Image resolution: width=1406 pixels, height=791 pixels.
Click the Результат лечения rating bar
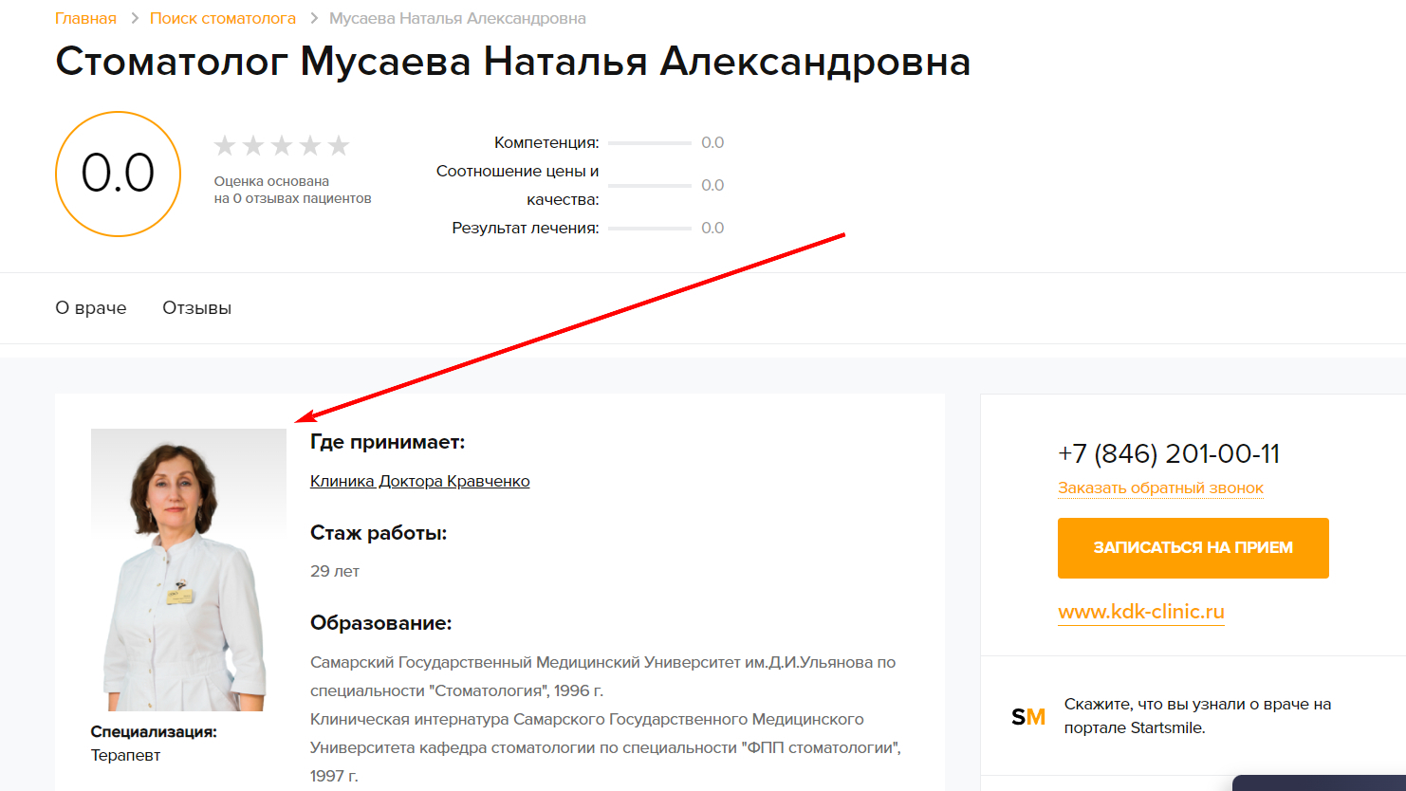tap(650, 229)
